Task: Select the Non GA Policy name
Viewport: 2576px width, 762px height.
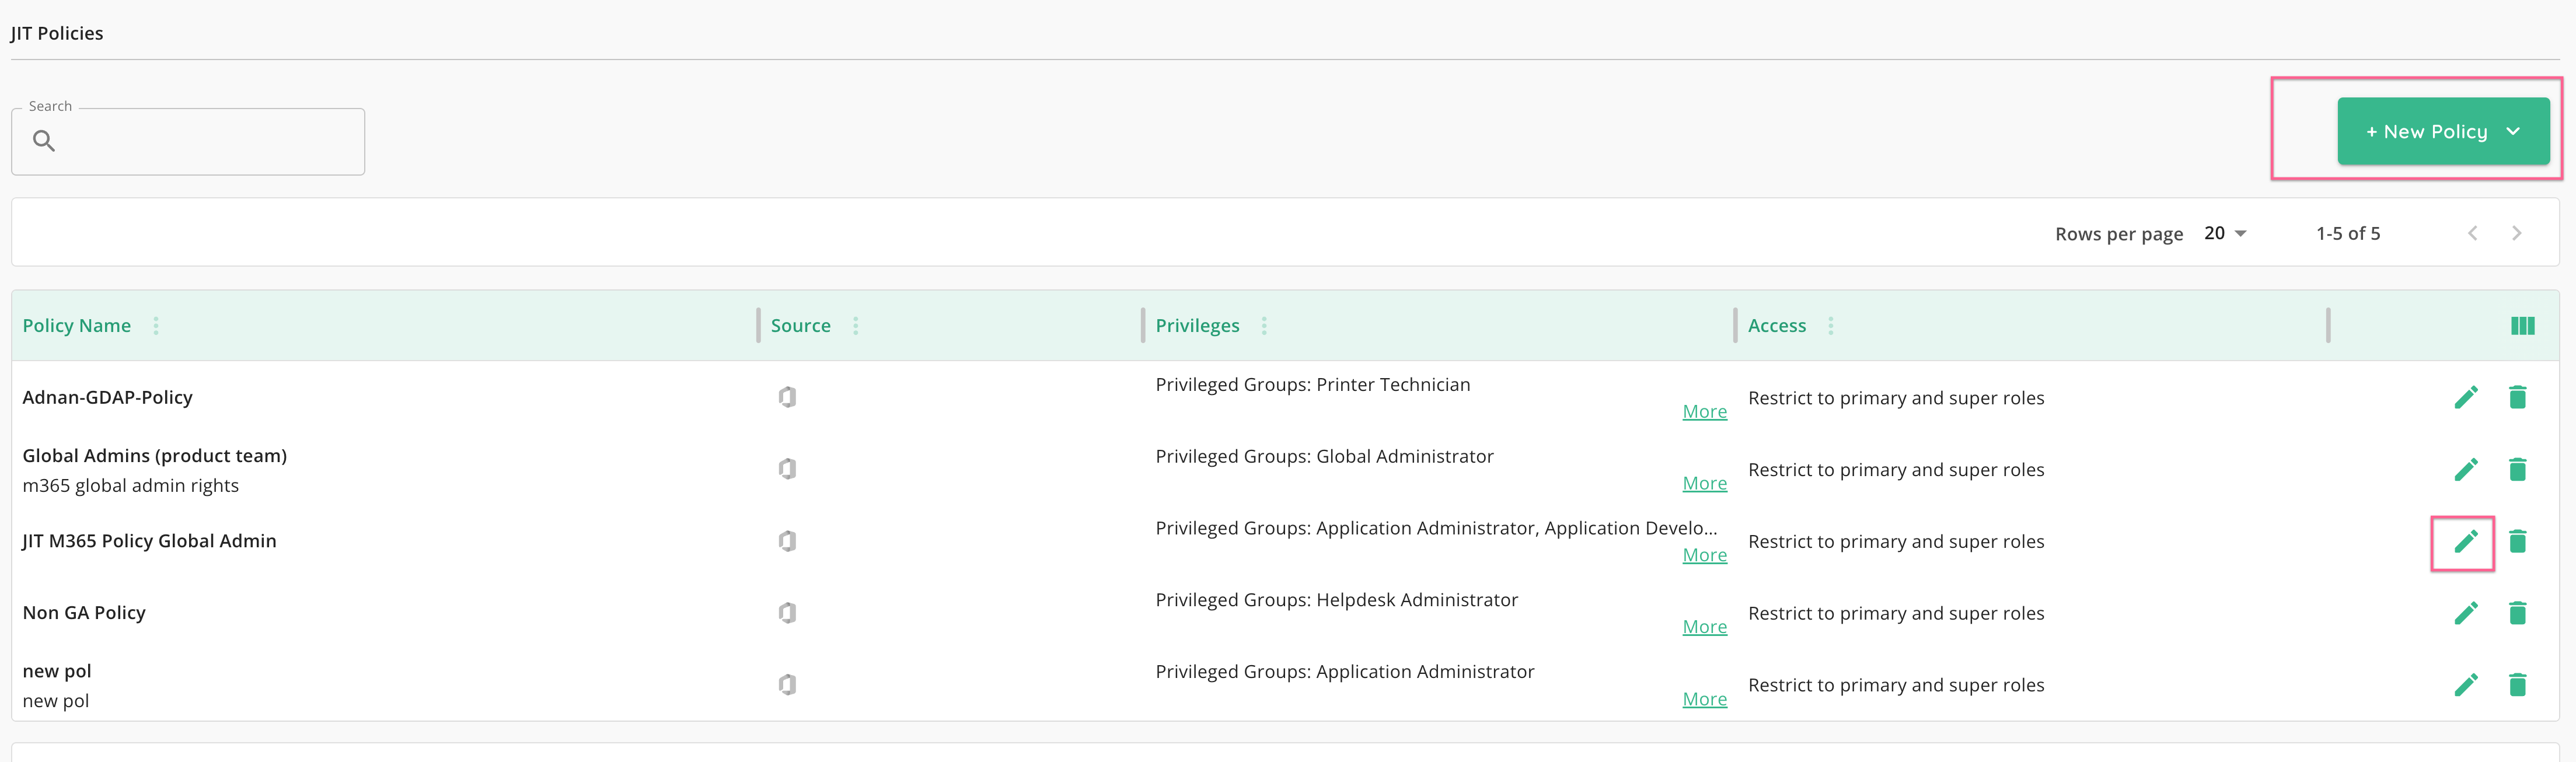Action: (x=84, y=613)
